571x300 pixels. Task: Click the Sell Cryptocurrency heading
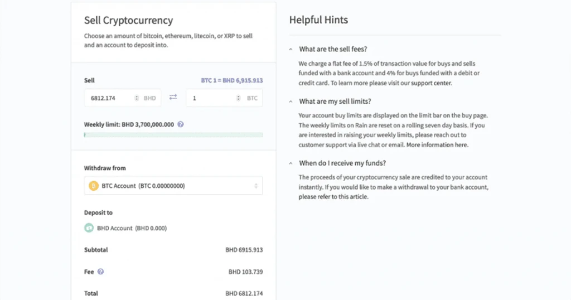pos(129,20)
